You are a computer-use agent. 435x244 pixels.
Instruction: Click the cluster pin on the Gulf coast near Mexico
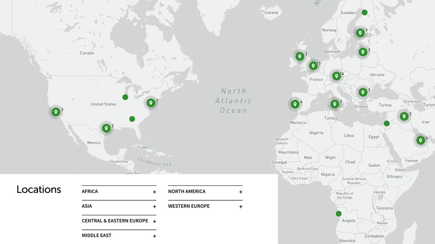[x=106, y=128]
